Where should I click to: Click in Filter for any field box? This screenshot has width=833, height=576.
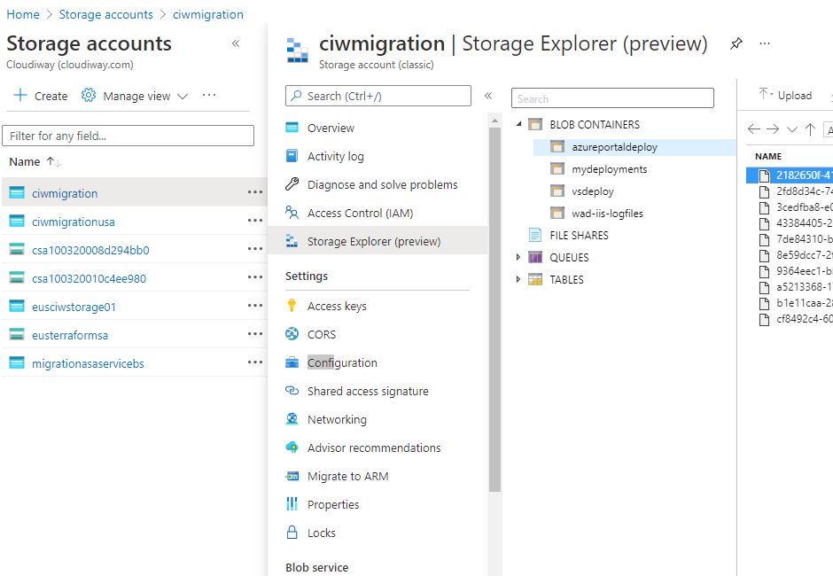point(128,136)
